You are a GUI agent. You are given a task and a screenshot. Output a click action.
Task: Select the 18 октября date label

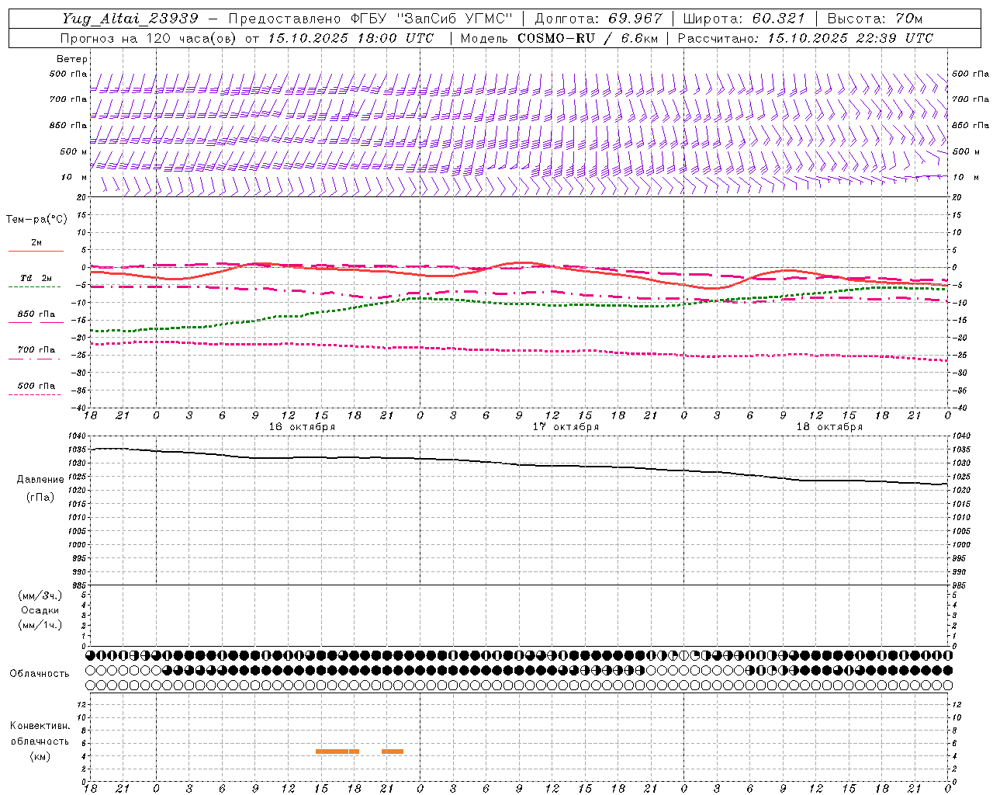(x=829, y=427)
